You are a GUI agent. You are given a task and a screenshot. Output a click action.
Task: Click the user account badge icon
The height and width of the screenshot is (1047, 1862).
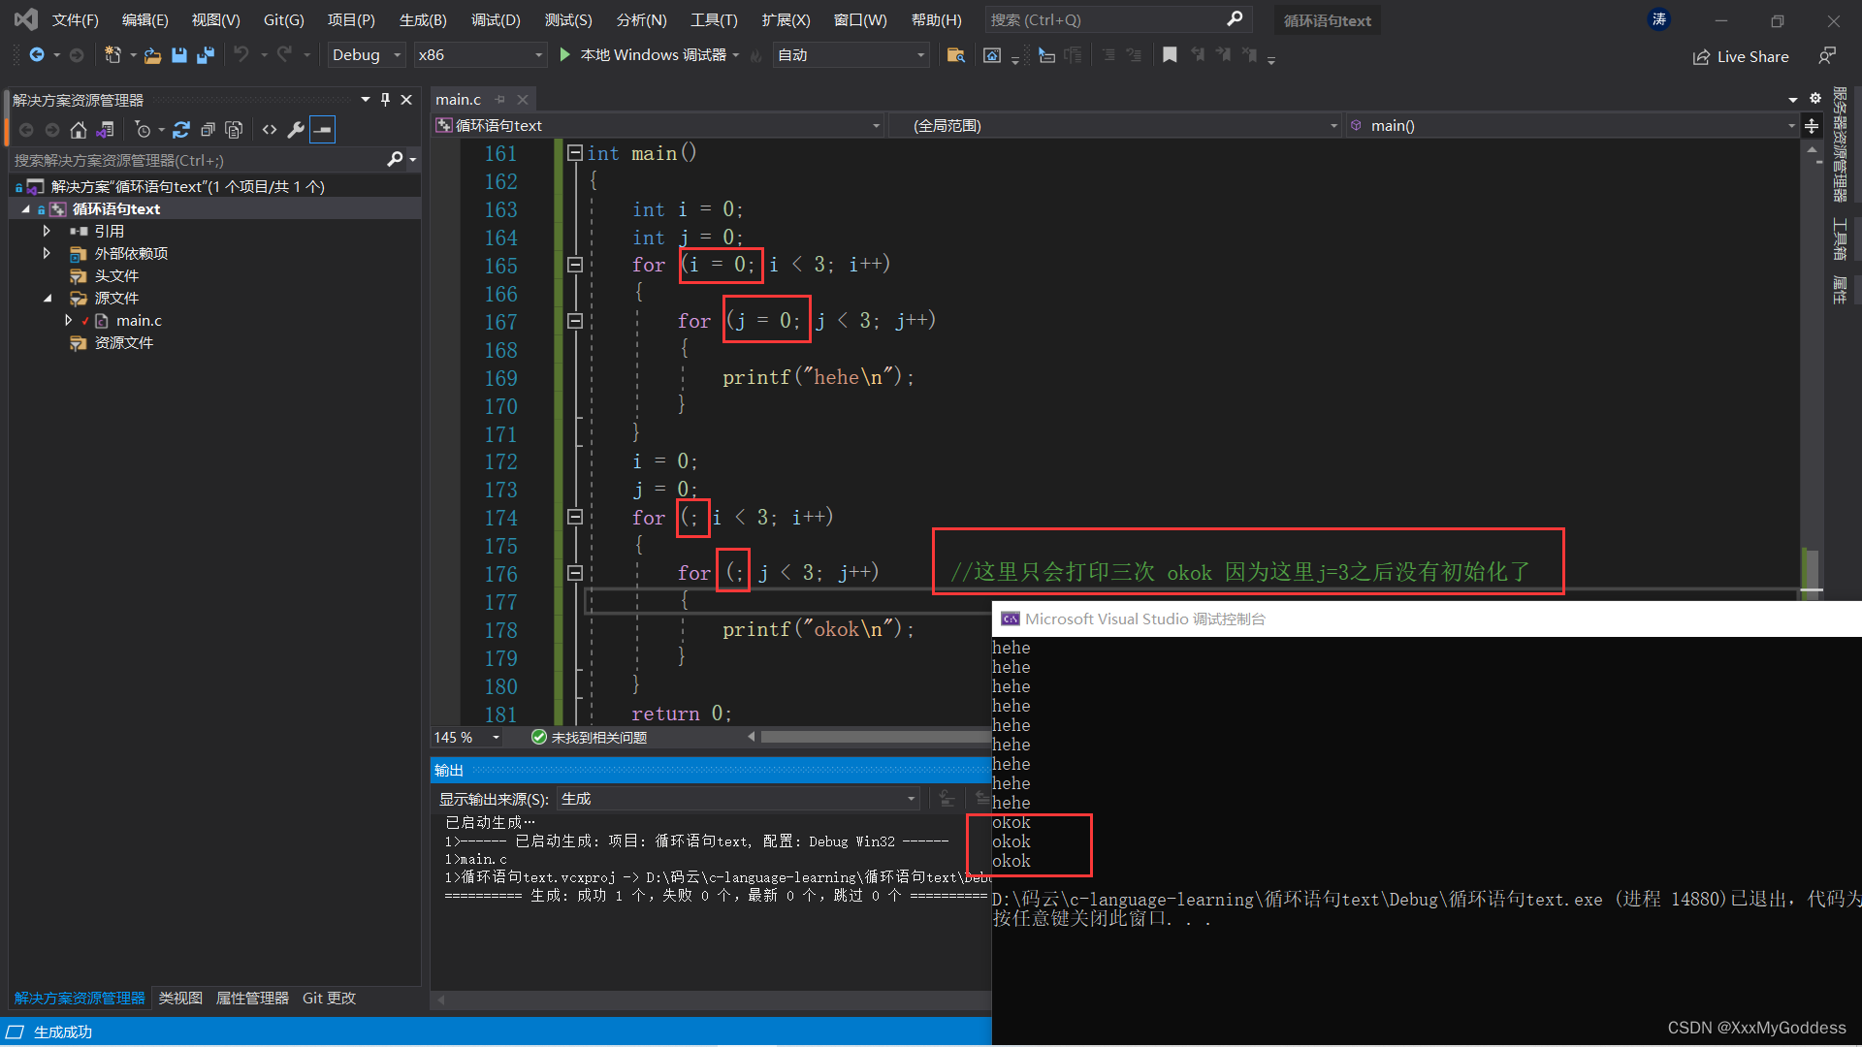pyautogui.click(x=1659, y=19)
